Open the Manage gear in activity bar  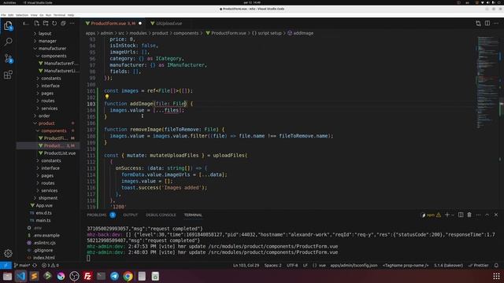8,253
